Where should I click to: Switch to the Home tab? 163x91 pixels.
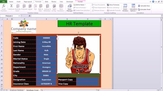click(11, 2)
